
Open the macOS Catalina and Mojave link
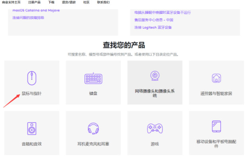(36, 10)
